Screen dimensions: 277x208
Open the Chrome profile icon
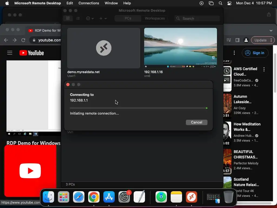246,40
